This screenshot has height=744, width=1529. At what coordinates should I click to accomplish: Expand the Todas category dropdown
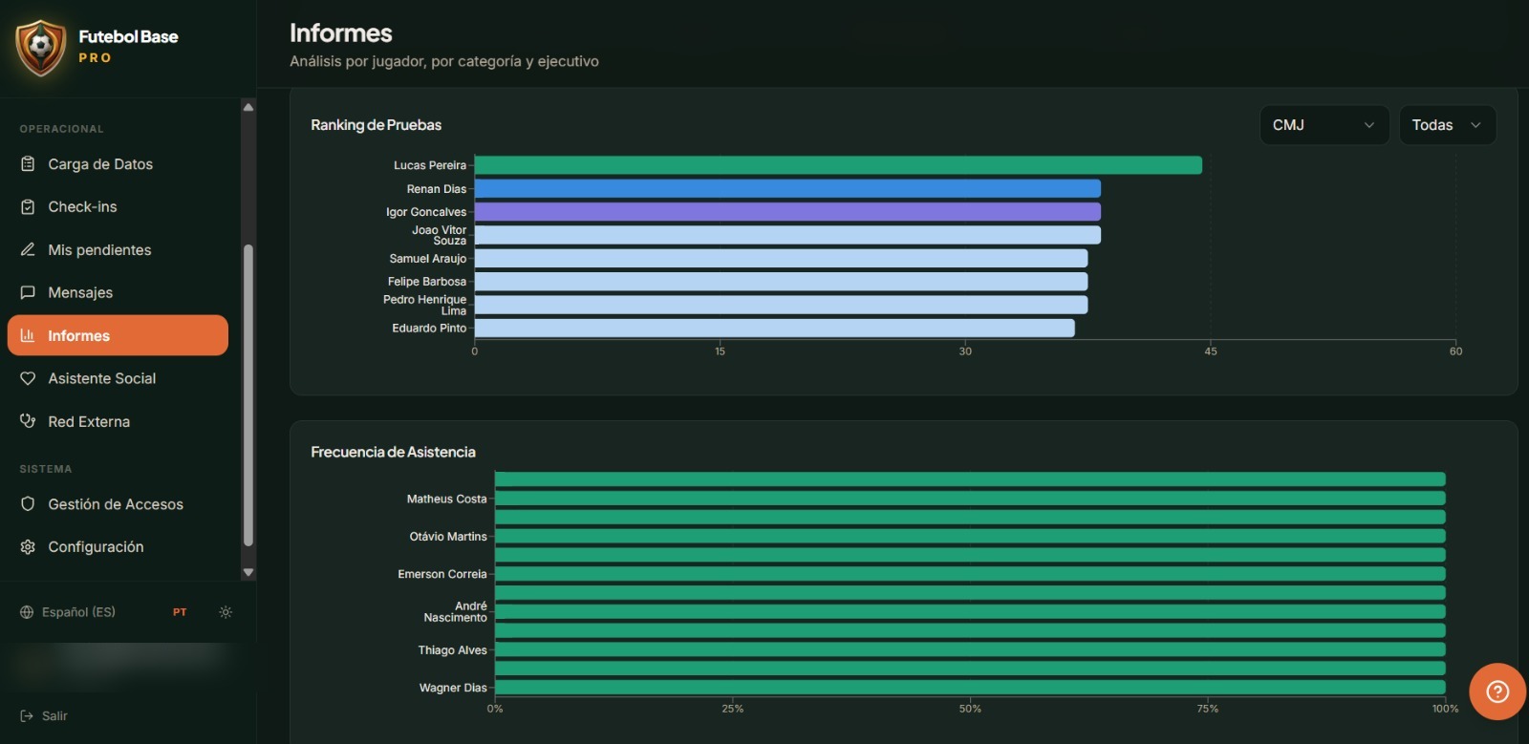pyautogui.click(x=1447, y=125)
